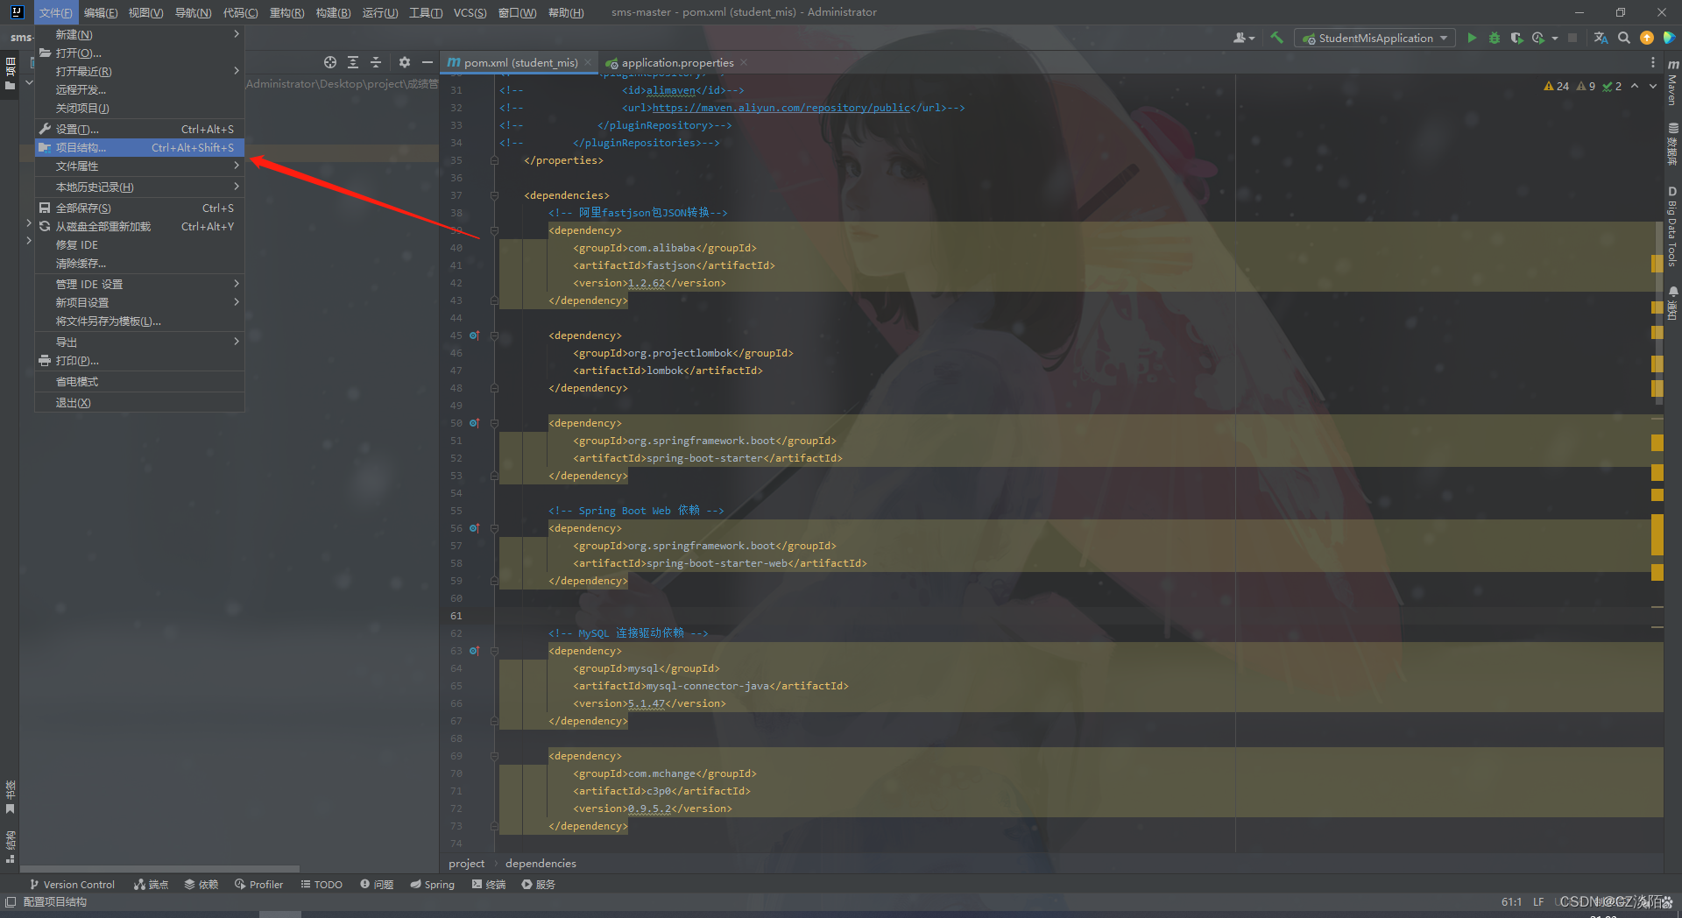Screen dimensions: 1682x918
Task: Collapse all nodes with the collapse icon
Action: point(376,62)
